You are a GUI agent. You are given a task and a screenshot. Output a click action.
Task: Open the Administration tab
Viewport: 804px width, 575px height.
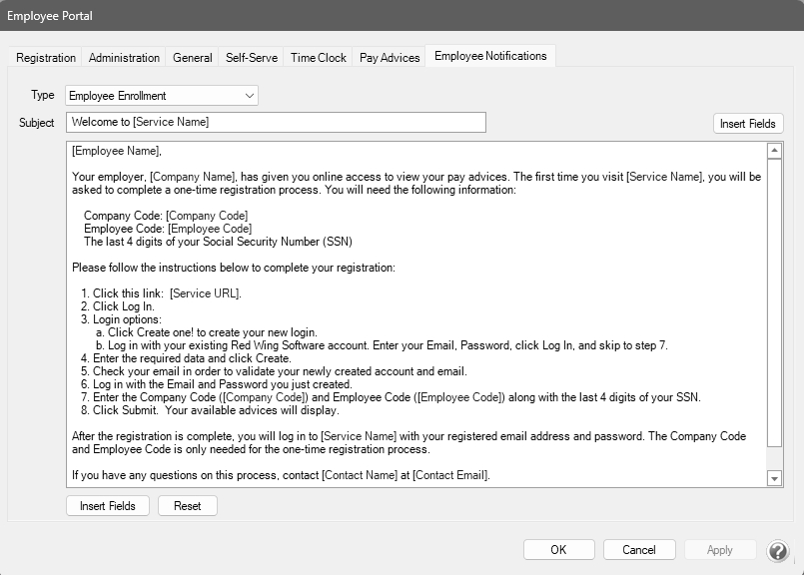click(124, 58)
